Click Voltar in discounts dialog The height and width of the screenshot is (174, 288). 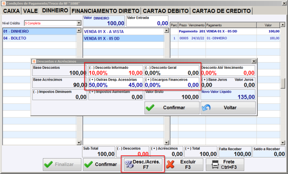[x=228, y=108]
